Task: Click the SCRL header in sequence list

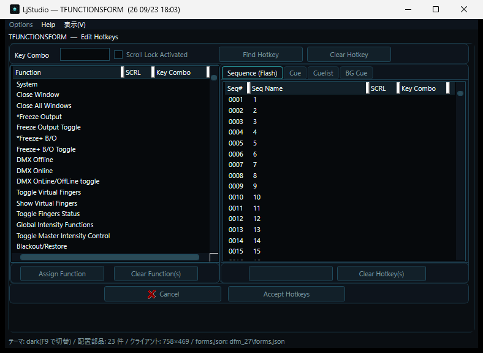Action: tap(382, 88)
